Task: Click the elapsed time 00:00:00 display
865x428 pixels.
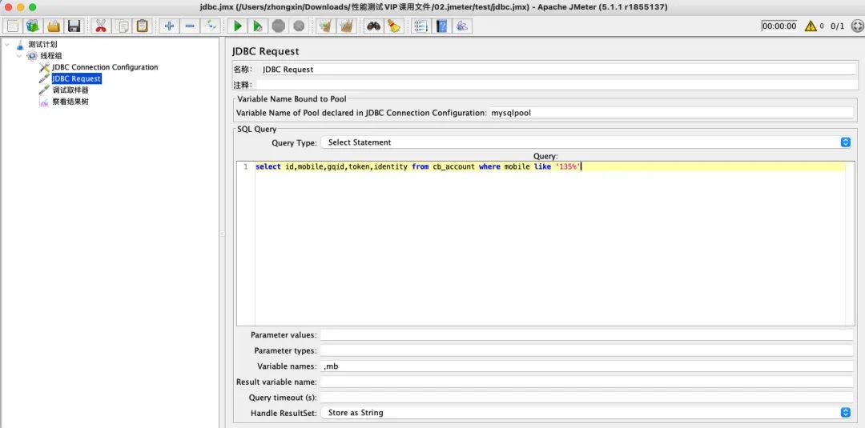Action: 779,26
